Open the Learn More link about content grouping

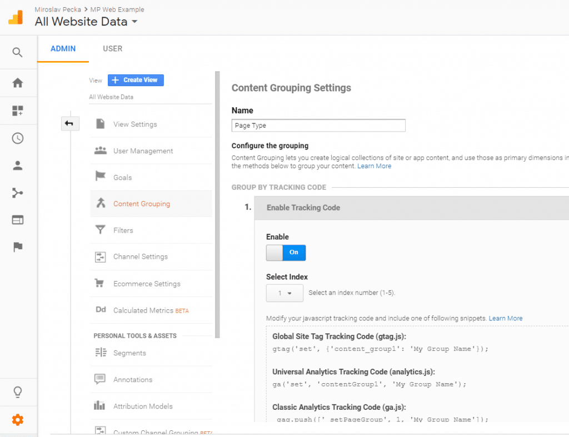[x=374, y=165]
